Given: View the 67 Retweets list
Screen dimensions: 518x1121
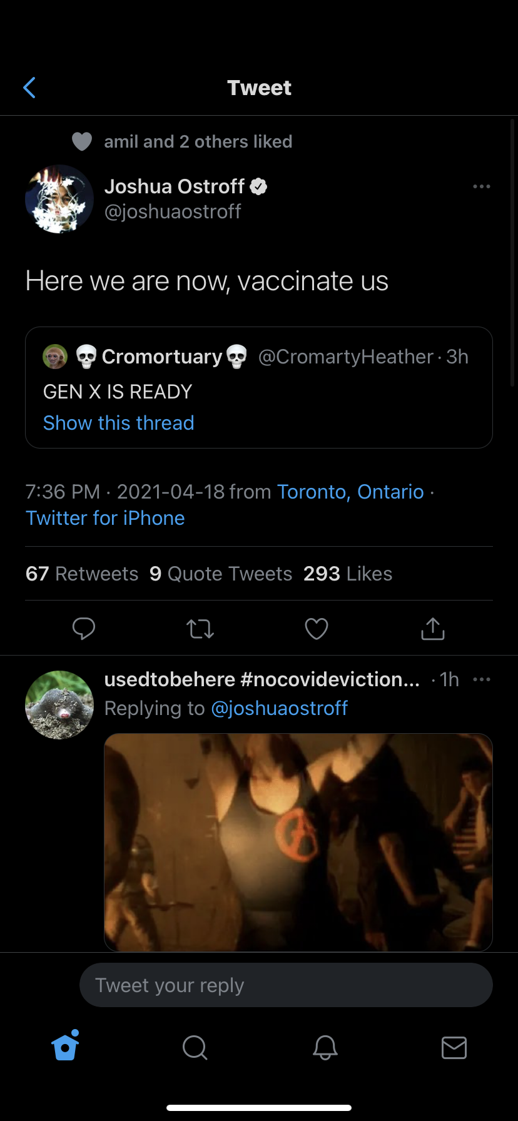Looking at the screenshot, I should pos(82,574).
